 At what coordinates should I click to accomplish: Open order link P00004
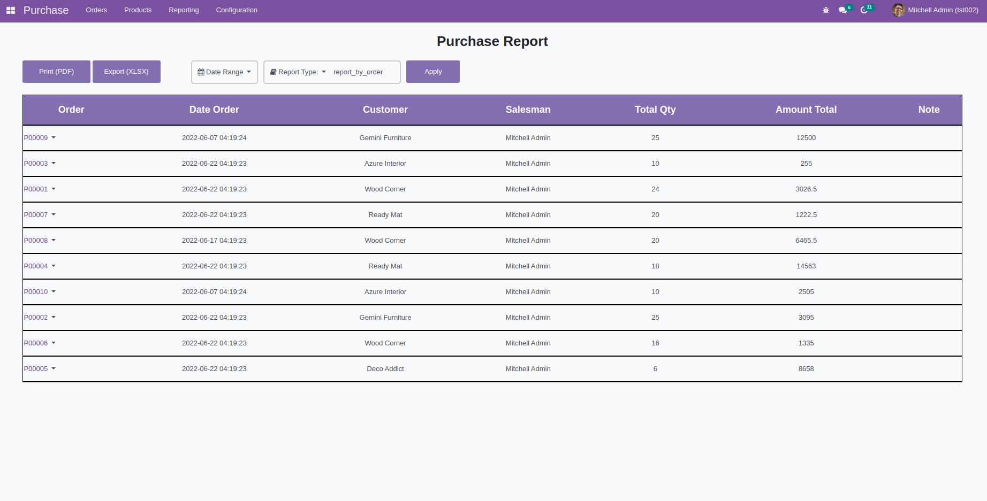click(x=36, y=266)
